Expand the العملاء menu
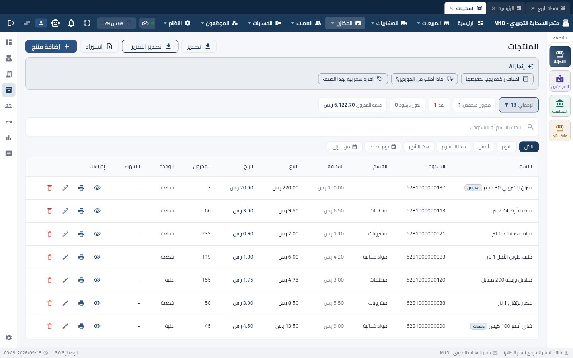 pos(306,23)
